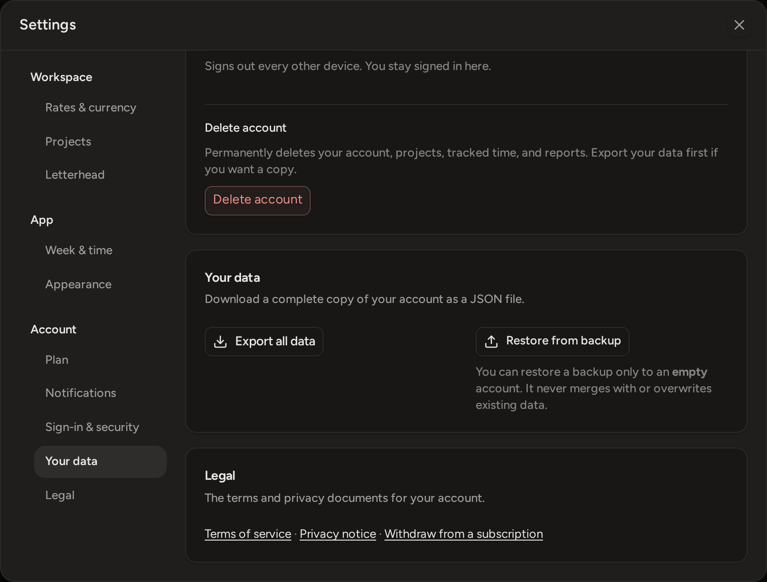
Task: Go to Notifications settings
Action: tap(100, 393)
